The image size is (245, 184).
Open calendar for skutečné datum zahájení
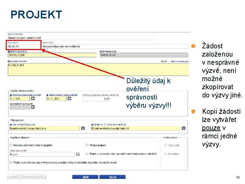point(33,107)
